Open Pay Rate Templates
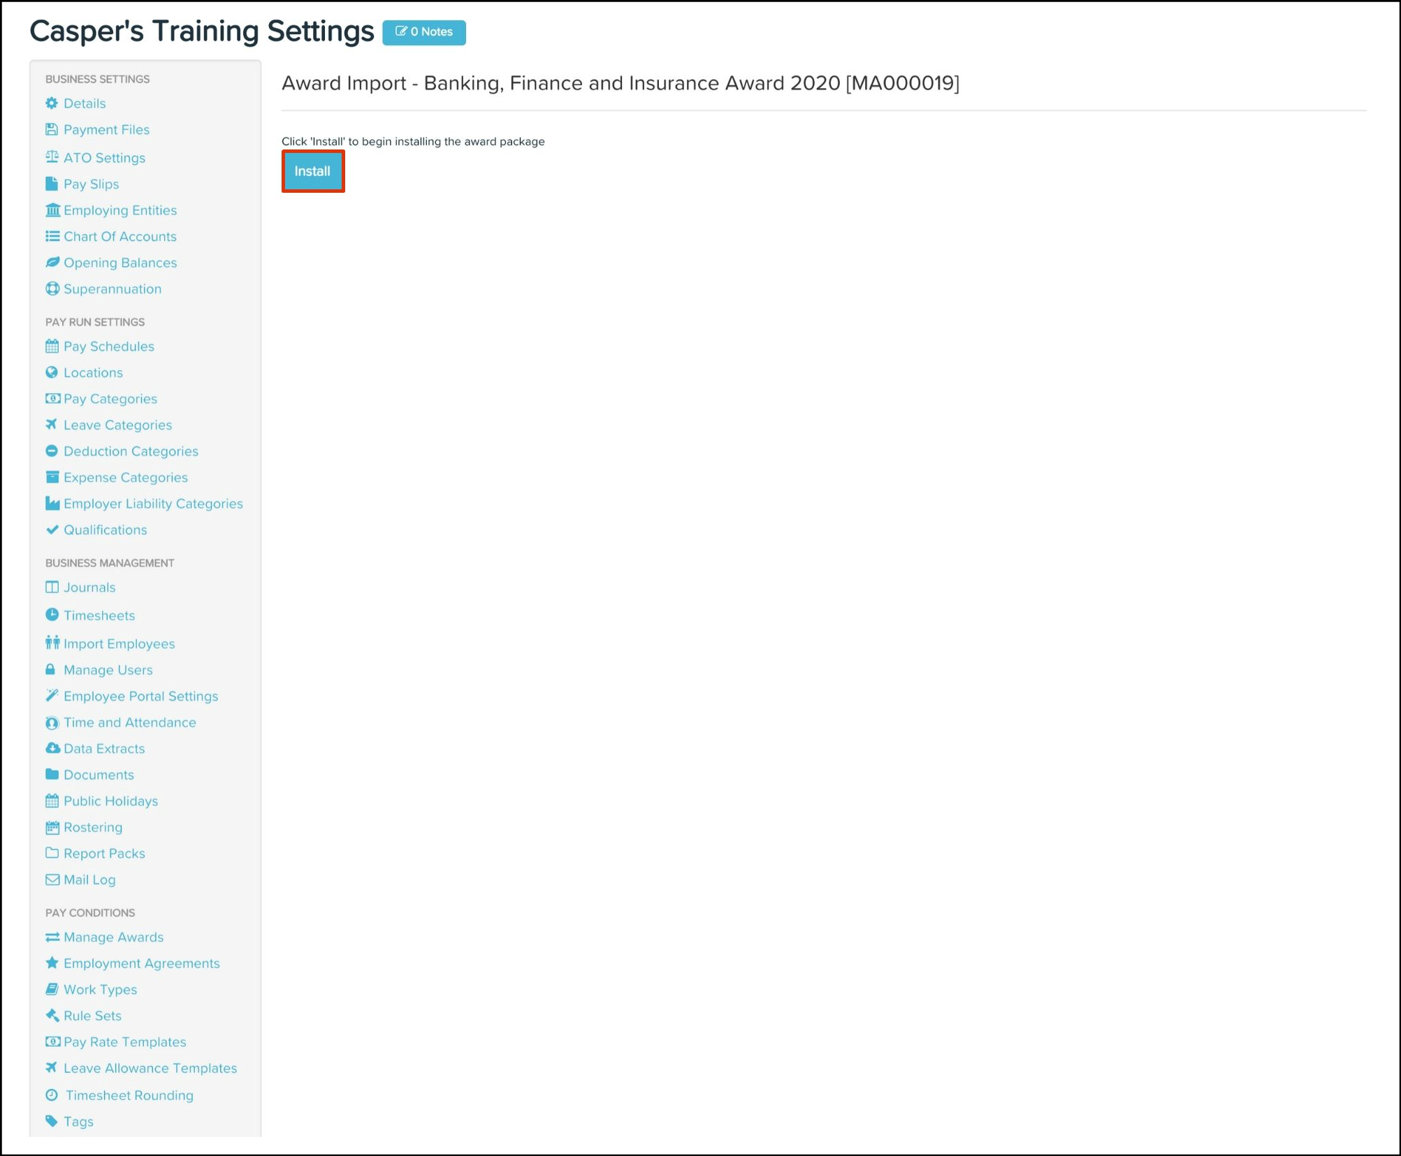Image resolution: width=1401 pixels, height=1156 pixels. (x=124, y=1042)
